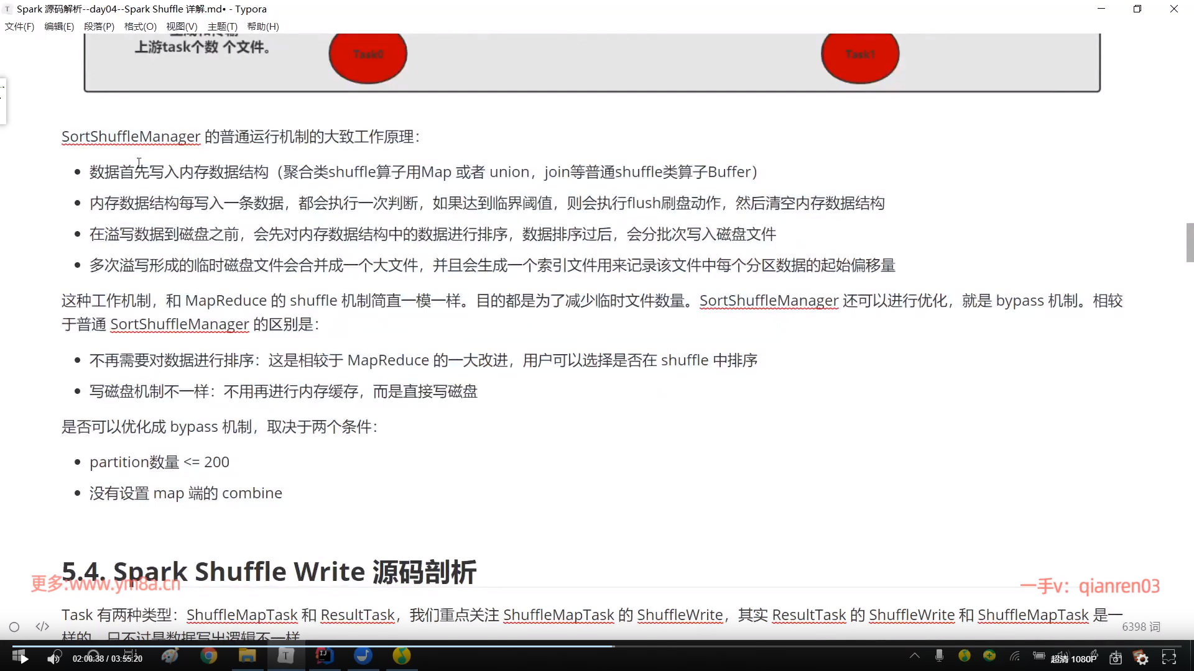The width and height of the screenshot is (1194, 671).
Task: Open the paint palette taskbar icon
Action: pos(170,656)
